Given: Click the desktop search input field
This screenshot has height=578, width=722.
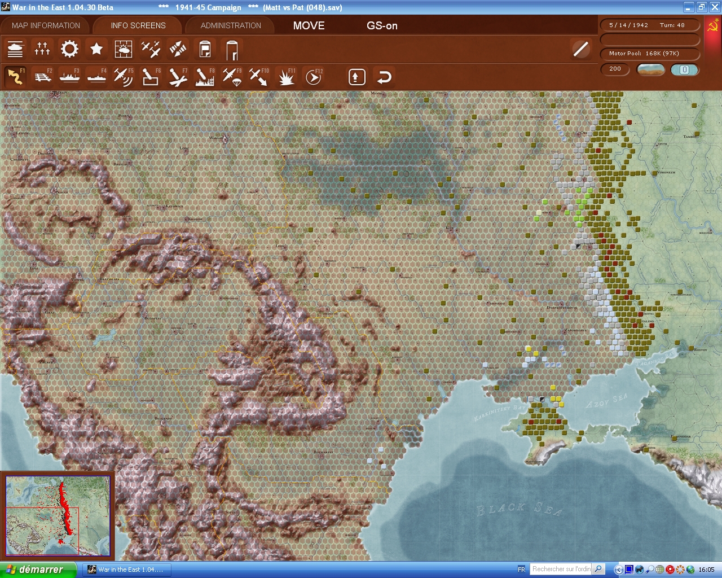Looking at the screenshot, I should tap(561, 569).
